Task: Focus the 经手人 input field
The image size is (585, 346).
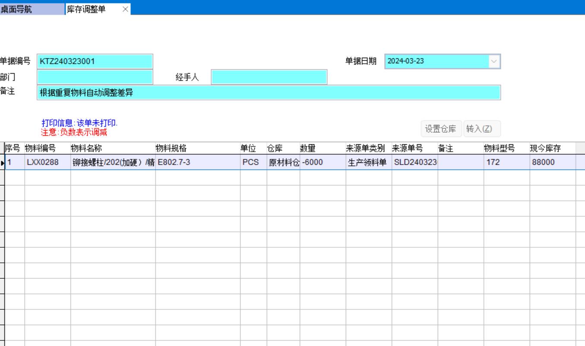Action: point(269,77)
